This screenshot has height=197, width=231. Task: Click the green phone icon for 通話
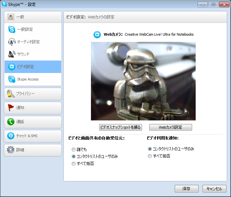click(x=11, y=122)
